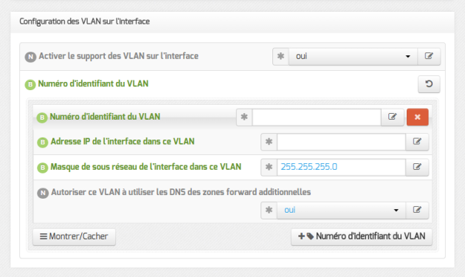The height and width of the screenshot is (277, 465).
Task: Click edit icon for Activer le support VLAN
Action: tap(429, 56)
